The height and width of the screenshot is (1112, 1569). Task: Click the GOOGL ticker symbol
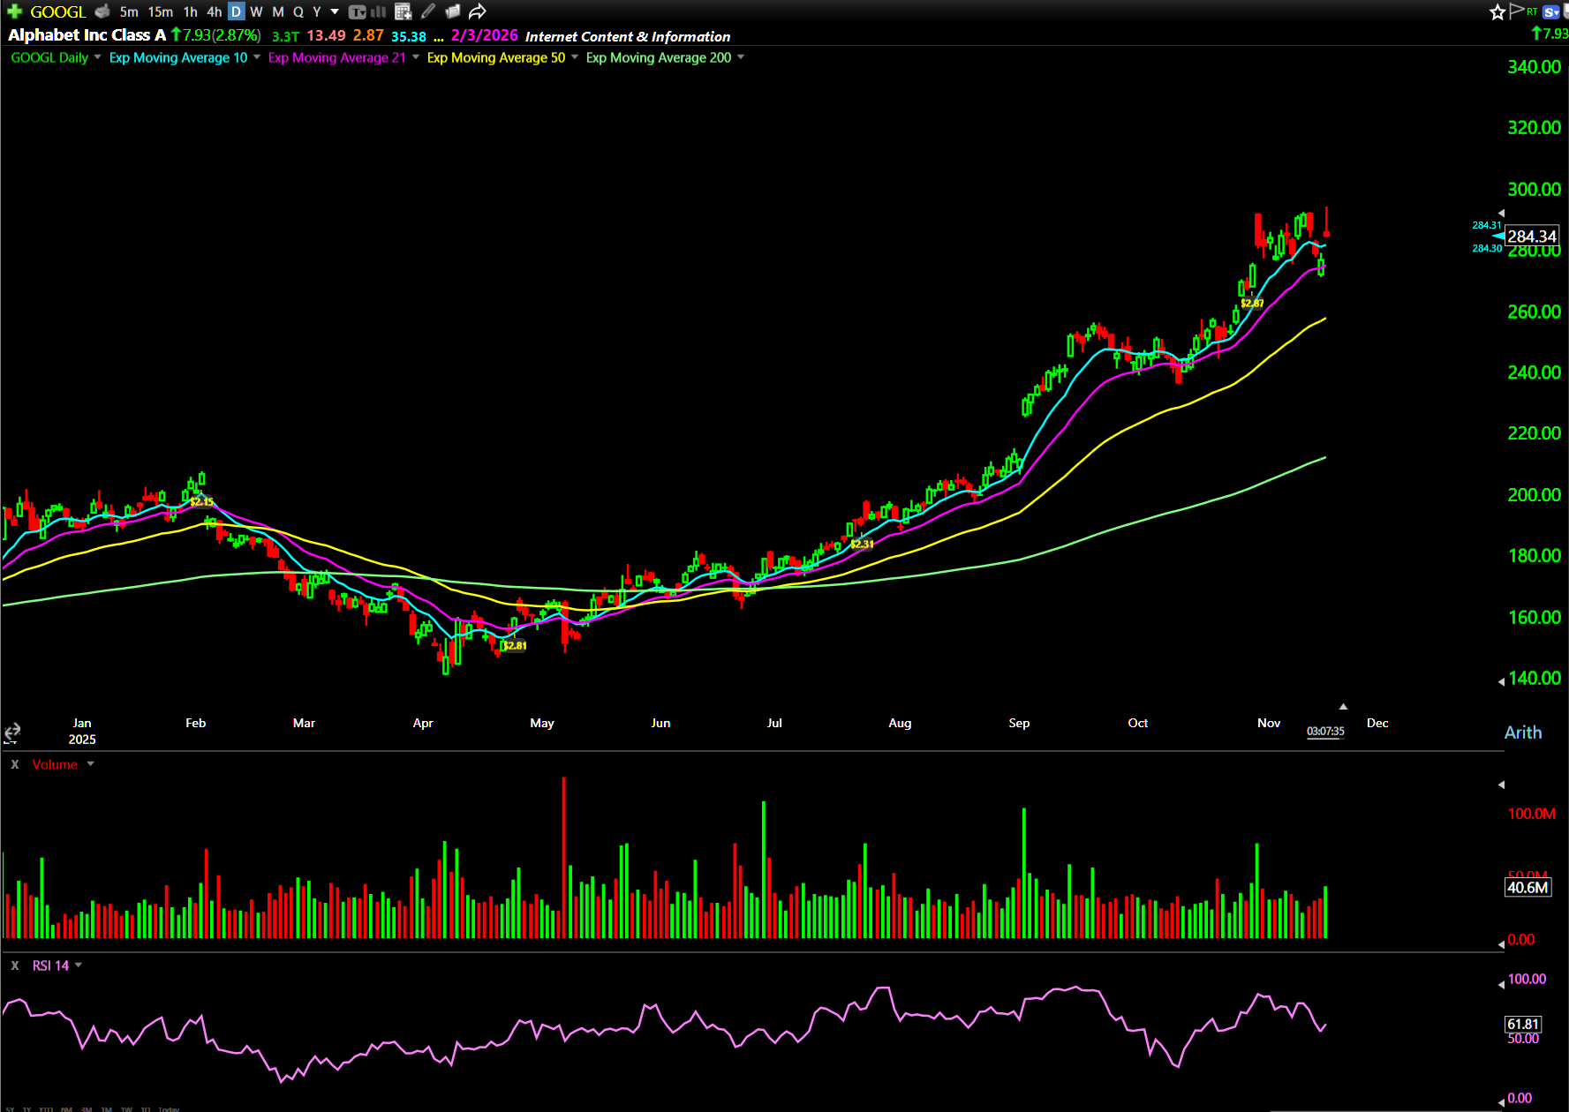click(57, 11)
